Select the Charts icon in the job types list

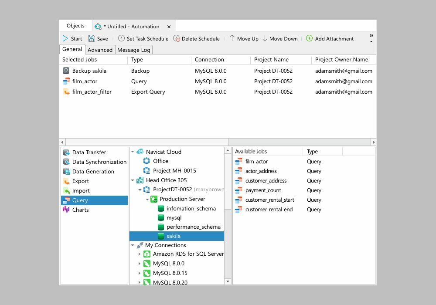tap(66, 210)
